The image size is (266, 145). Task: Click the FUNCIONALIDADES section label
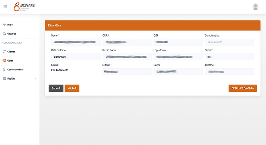pyautogui.click(x=12, y=43)
